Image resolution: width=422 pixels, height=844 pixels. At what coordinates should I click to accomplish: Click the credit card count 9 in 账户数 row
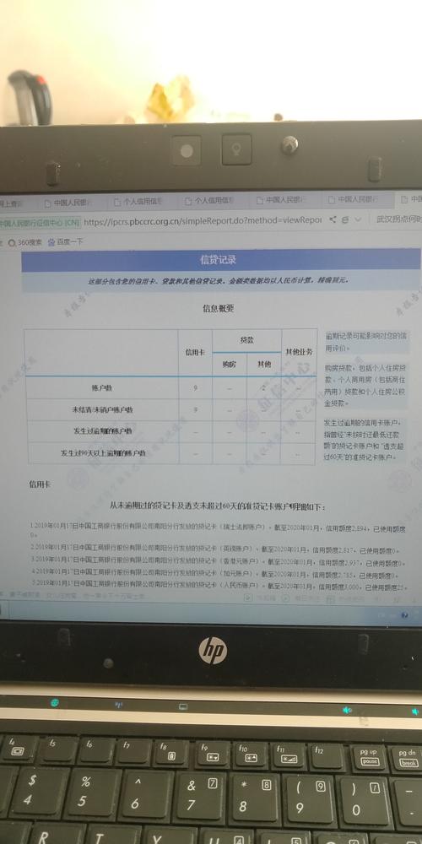(x=196, y=387)
